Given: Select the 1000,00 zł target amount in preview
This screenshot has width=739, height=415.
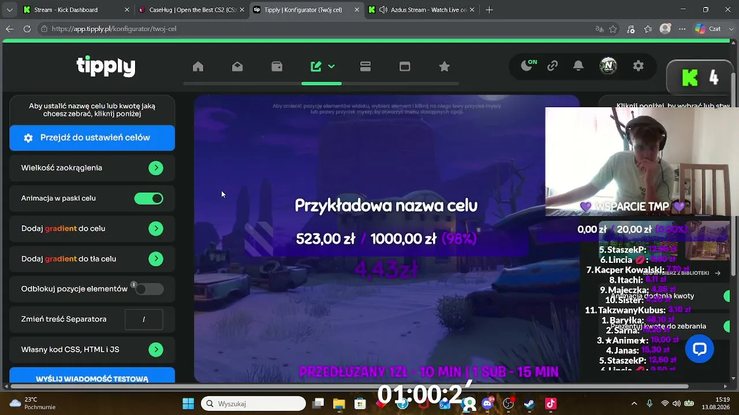Looking at the screenshot, I should (x=404, y=239).
